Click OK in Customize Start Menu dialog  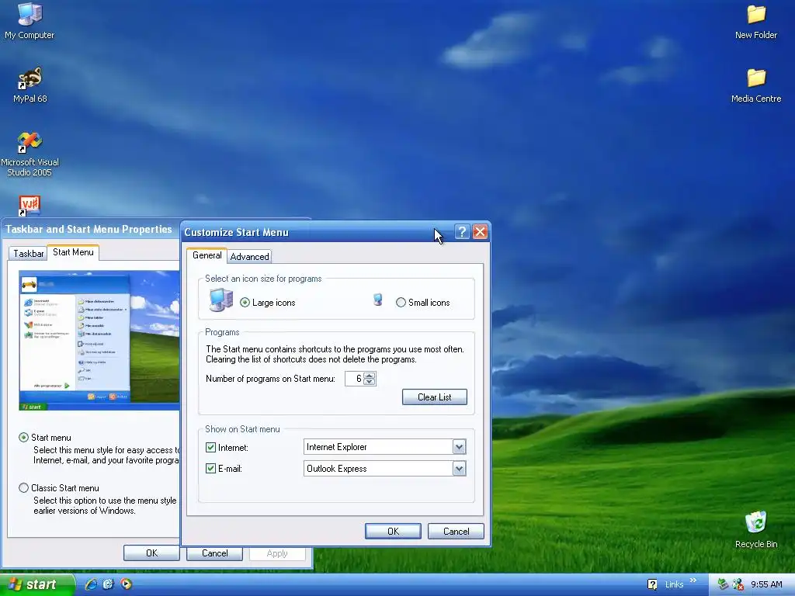point(393,531)
